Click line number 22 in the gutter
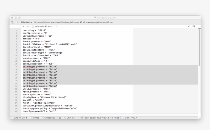The width and height of the screenshot is (210, 130). click(16, 89)
